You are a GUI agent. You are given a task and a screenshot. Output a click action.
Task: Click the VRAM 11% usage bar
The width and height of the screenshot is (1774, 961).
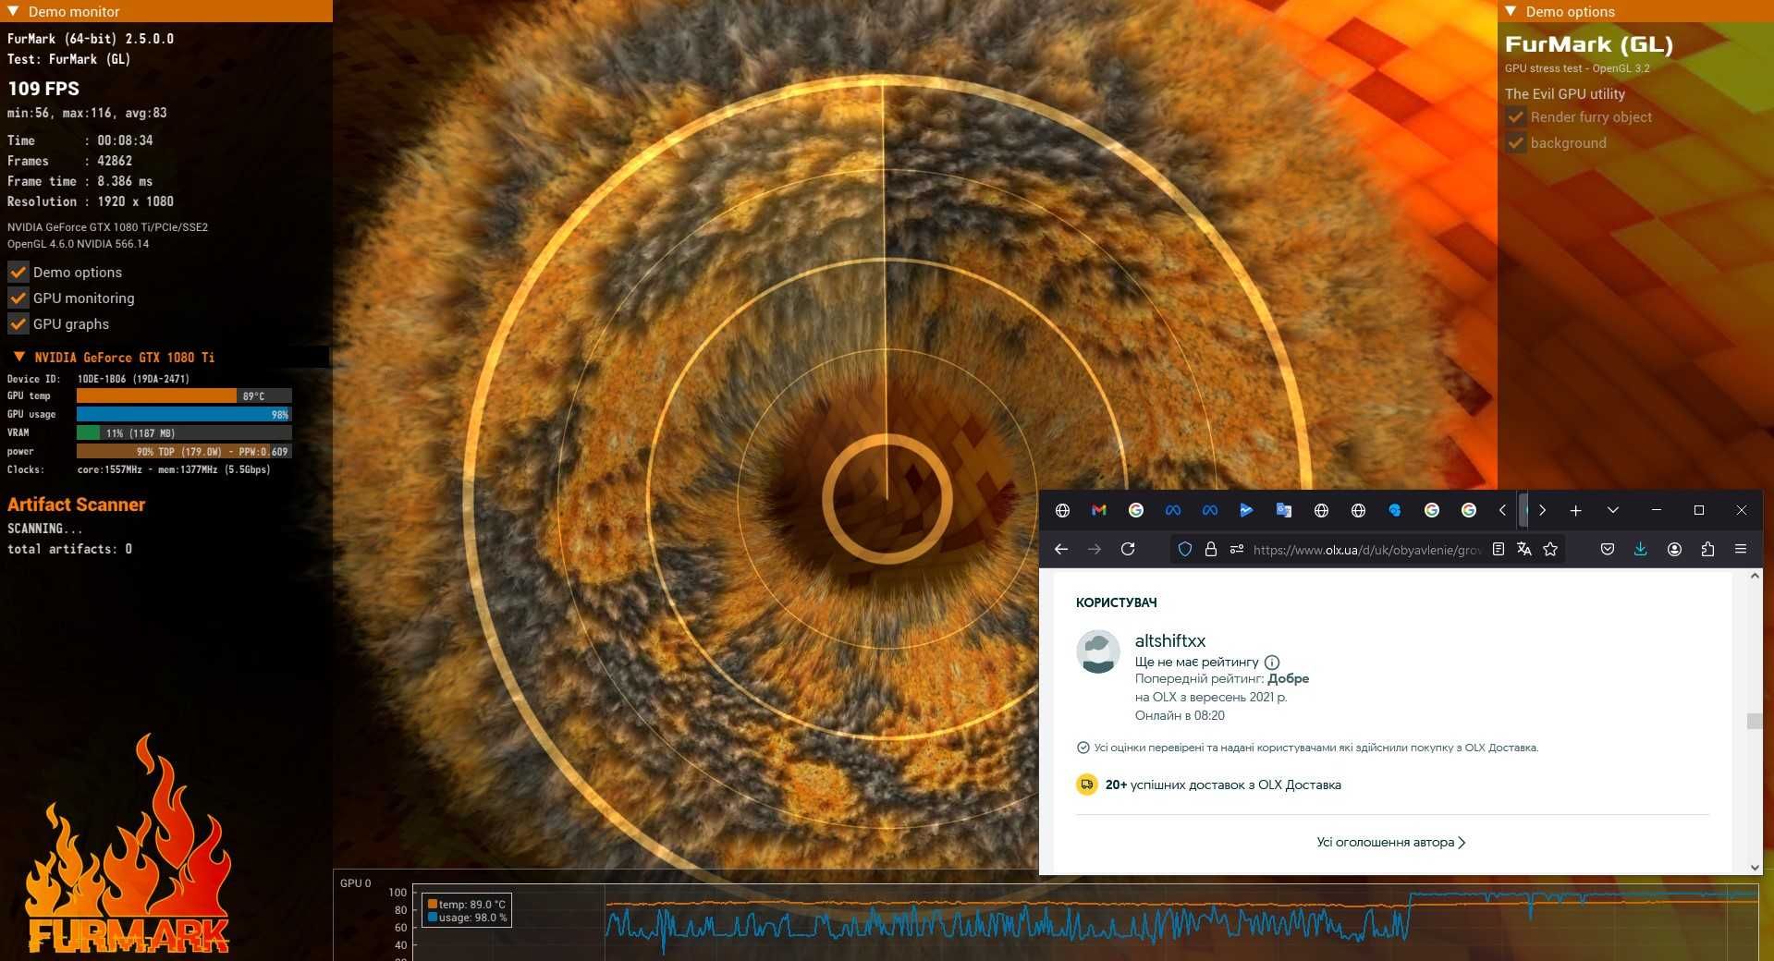(184, 432)
